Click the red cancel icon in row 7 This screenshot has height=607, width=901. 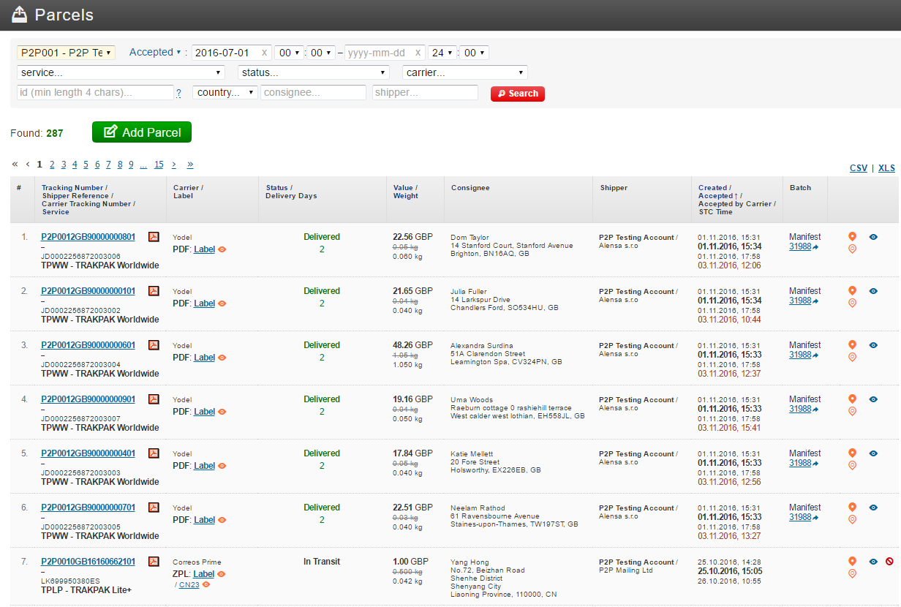(889, 562)
